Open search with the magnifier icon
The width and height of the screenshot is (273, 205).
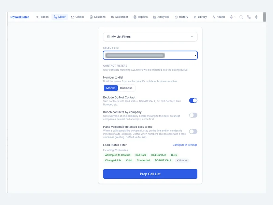click(241, 17)
